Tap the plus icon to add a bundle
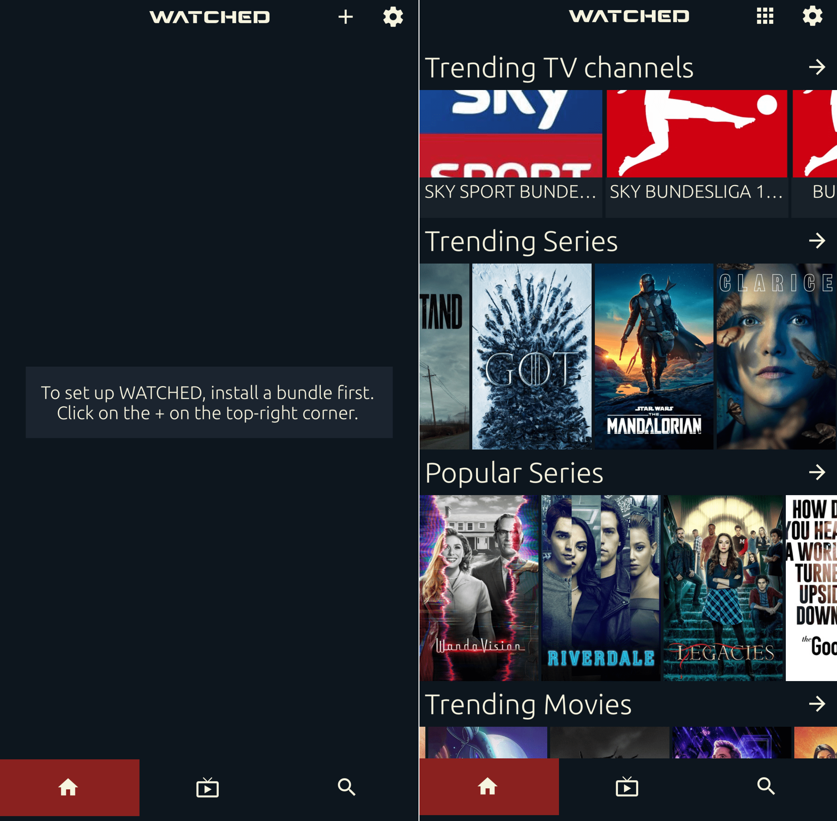837x821 pixels. (x=345, y=17)
